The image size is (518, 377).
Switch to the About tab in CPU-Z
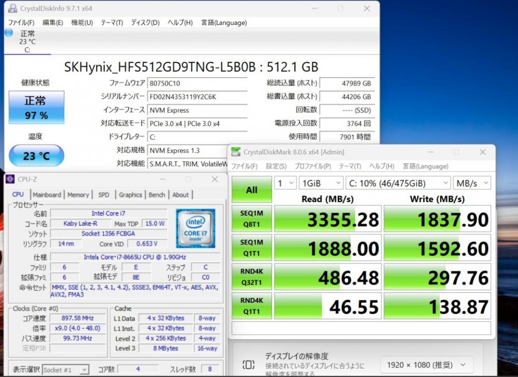(181, 195)
